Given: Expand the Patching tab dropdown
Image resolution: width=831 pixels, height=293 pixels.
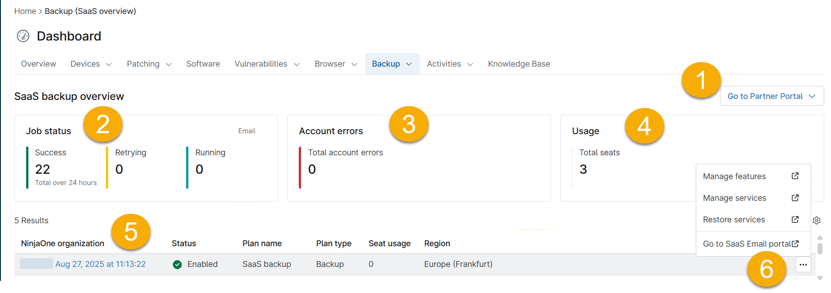Looking at the screenshot, I should (x=169, y=64).
